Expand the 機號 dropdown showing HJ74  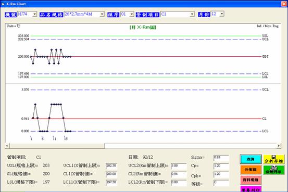click(x=34, y=14)
